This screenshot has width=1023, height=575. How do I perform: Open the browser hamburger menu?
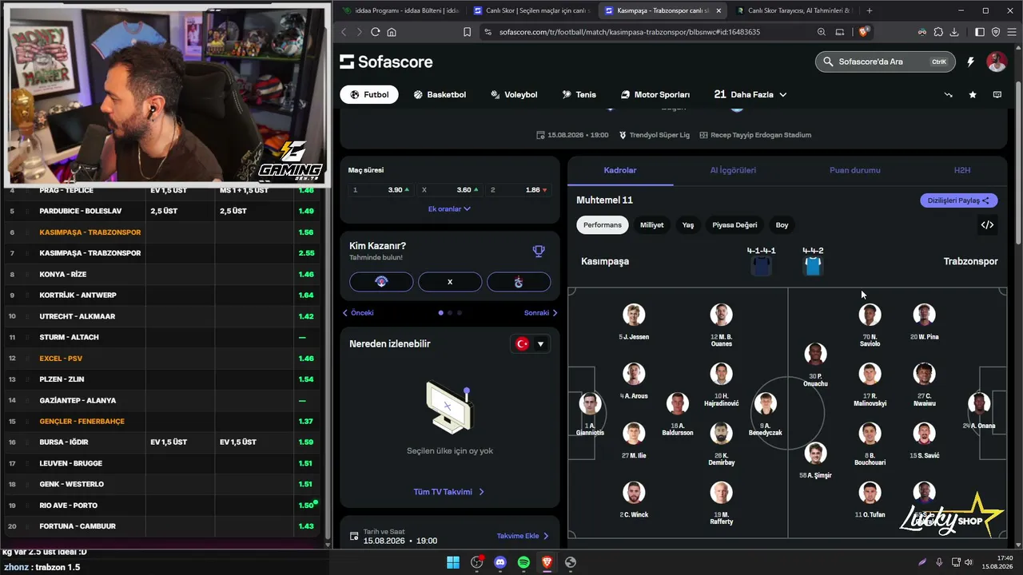pyautogui.click(x=1010, y=32)
